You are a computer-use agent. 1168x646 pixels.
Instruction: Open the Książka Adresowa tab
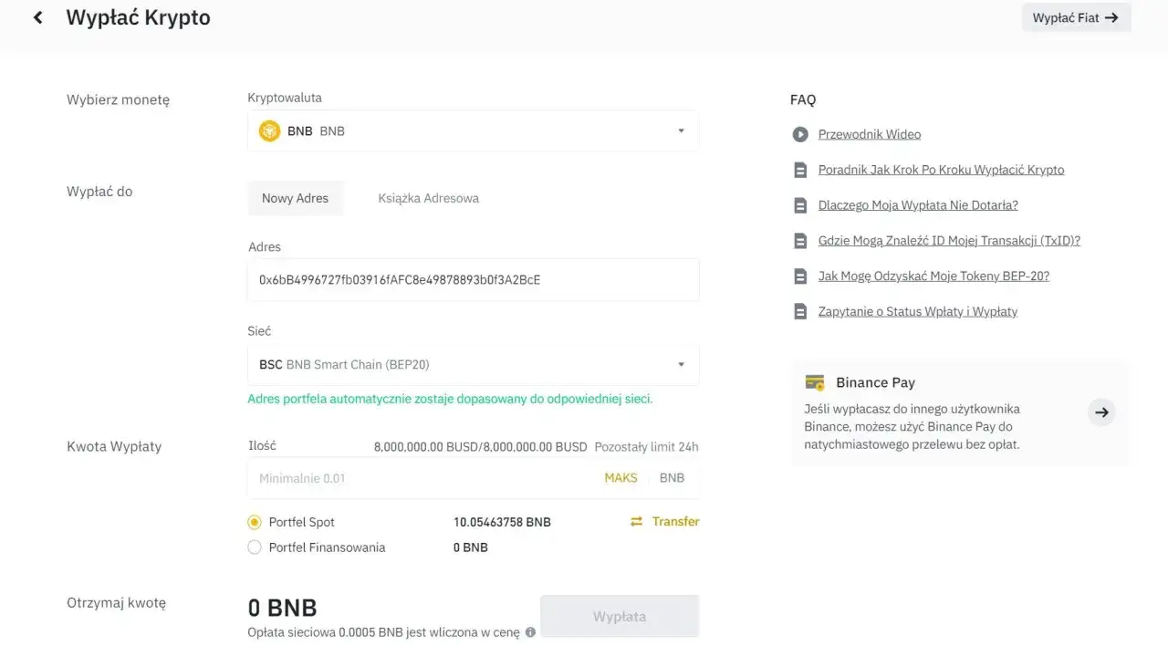point(428,197)
